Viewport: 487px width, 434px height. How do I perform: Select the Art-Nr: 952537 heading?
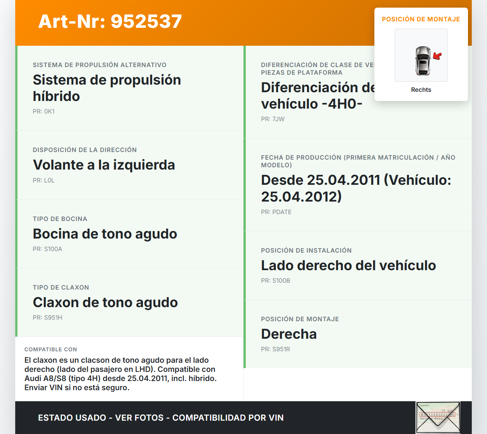pyautogui.click(x=110, y=21)
